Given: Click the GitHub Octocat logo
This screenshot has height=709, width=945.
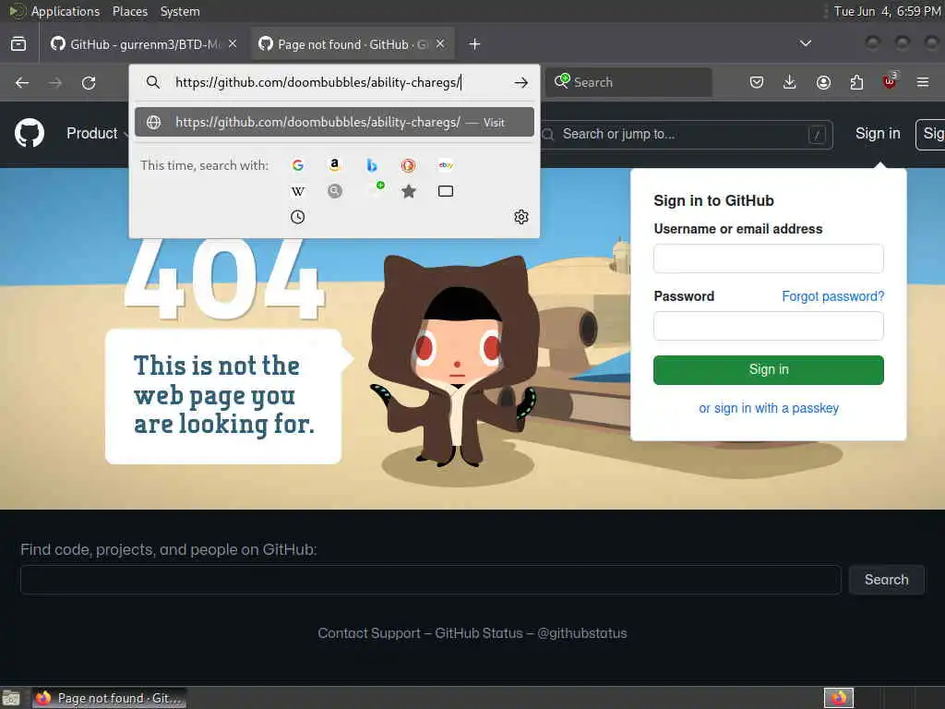Looking at the screenshot, I should pos(30,133).
